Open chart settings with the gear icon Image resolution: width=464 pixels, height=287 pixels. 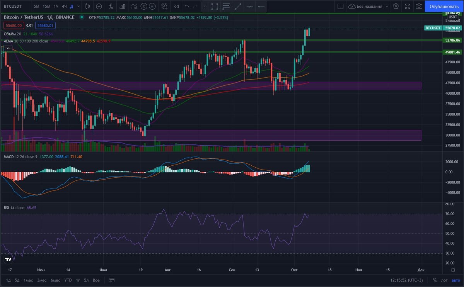(396, 6)
